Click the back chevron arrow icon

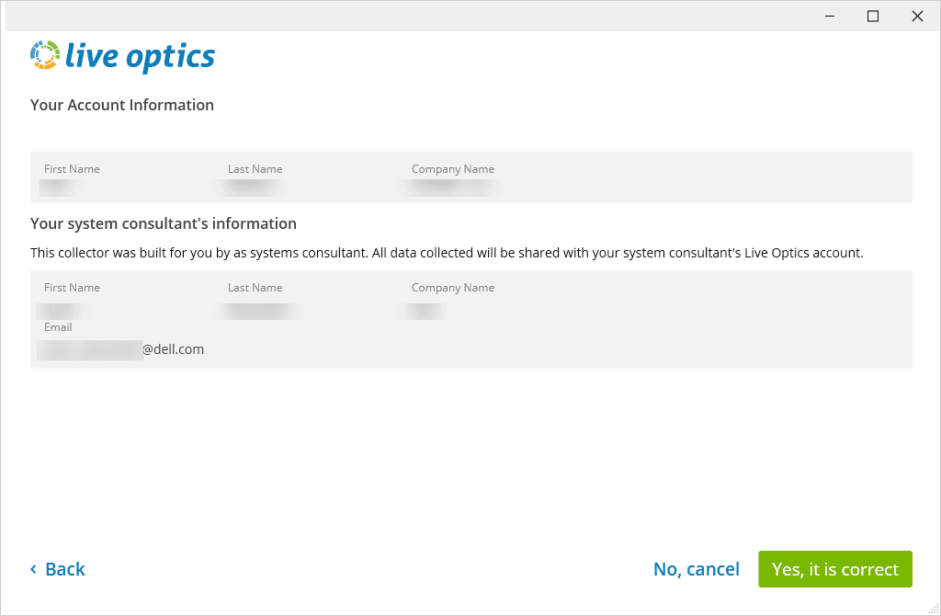tap(34, 569)
